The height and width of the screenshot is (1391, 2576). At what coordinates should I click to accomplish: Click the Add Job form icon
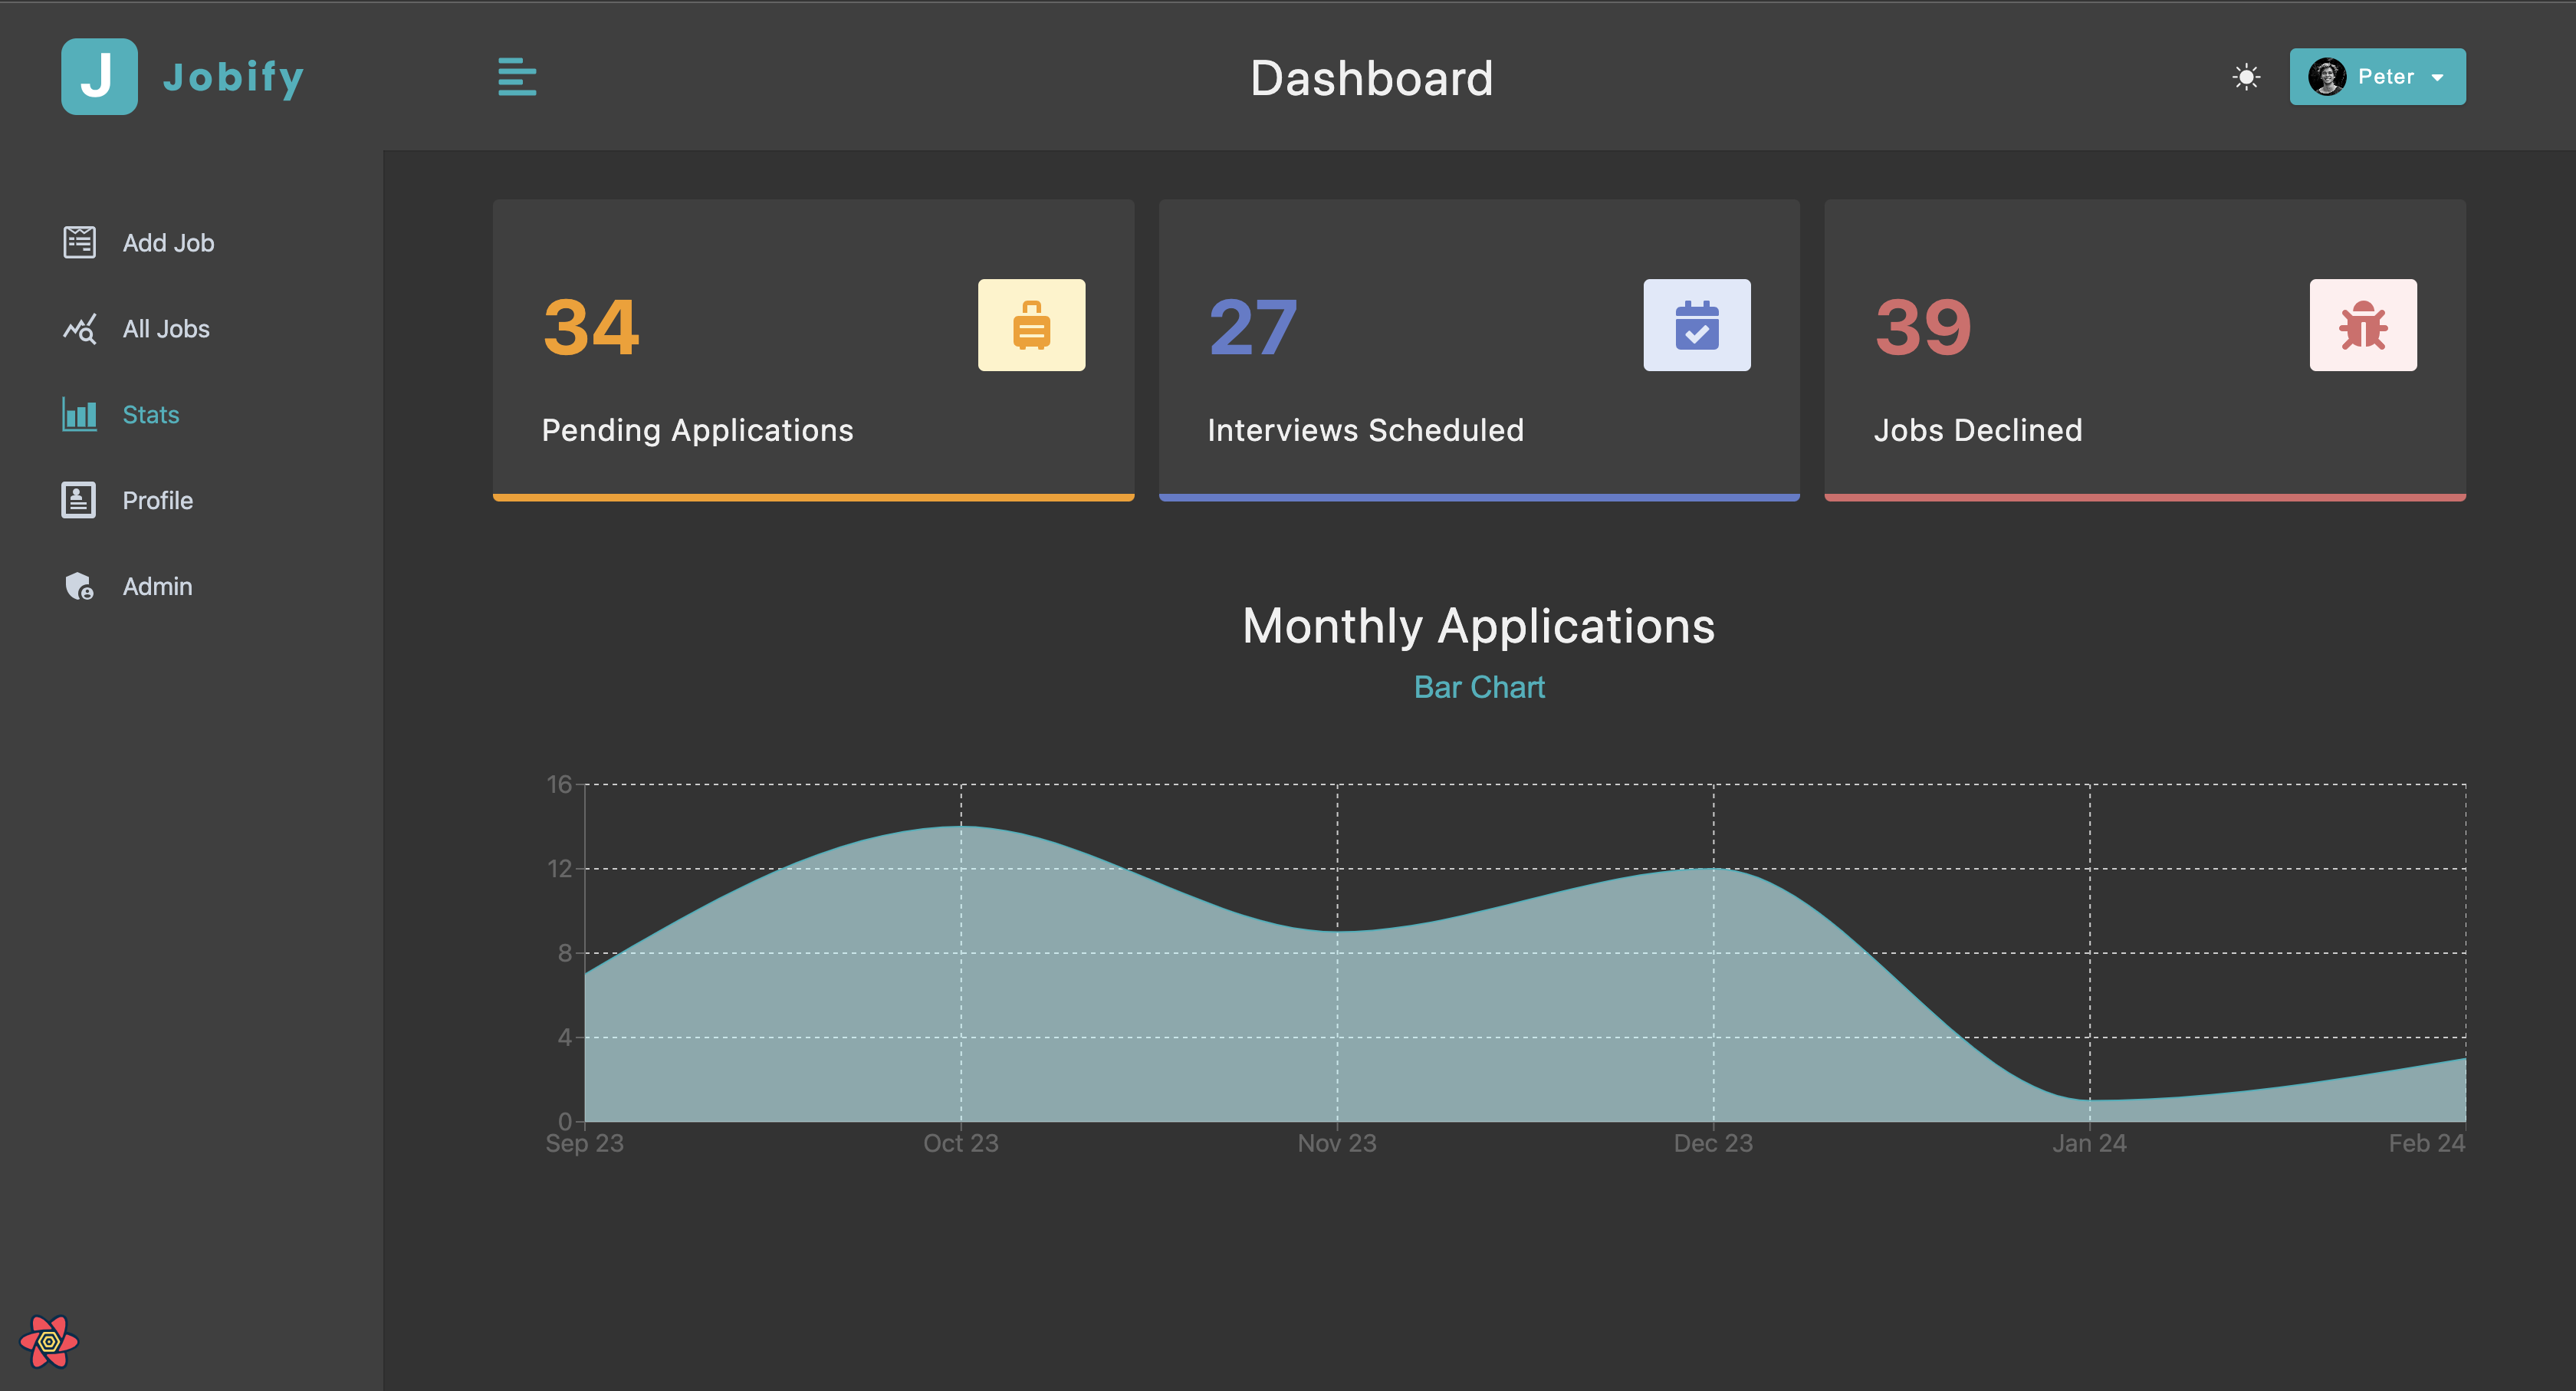pos(79,243)
